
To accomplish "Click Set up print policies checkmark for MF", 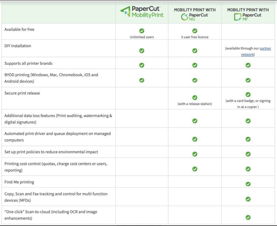I will 248,154.
